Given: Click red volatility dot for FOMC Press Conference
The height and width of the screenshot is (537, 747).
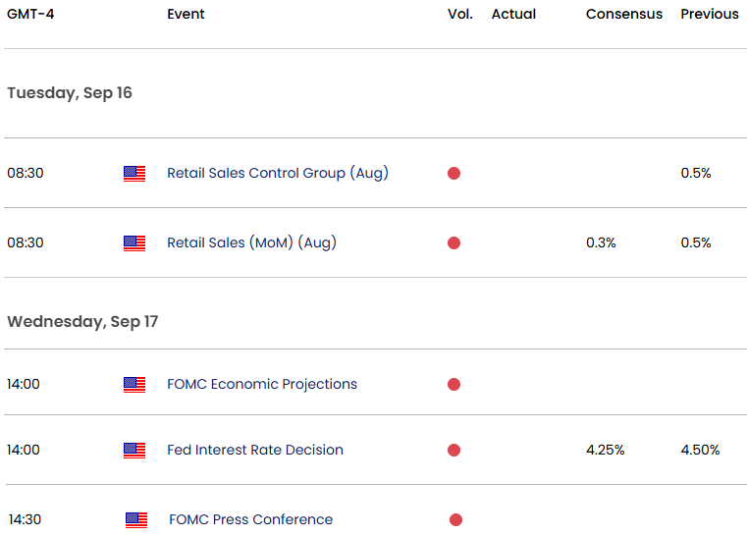Looking at the screenshot, I should tap(455, 520).
